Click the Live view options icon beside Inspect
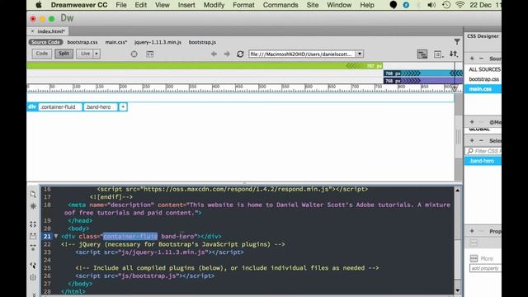Screen dimensions: 528x297 coord(150,54)
